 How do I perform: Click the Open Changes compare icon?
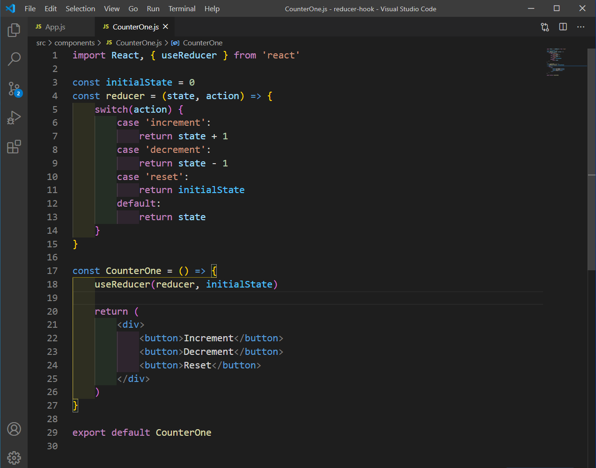pos(545,27)
